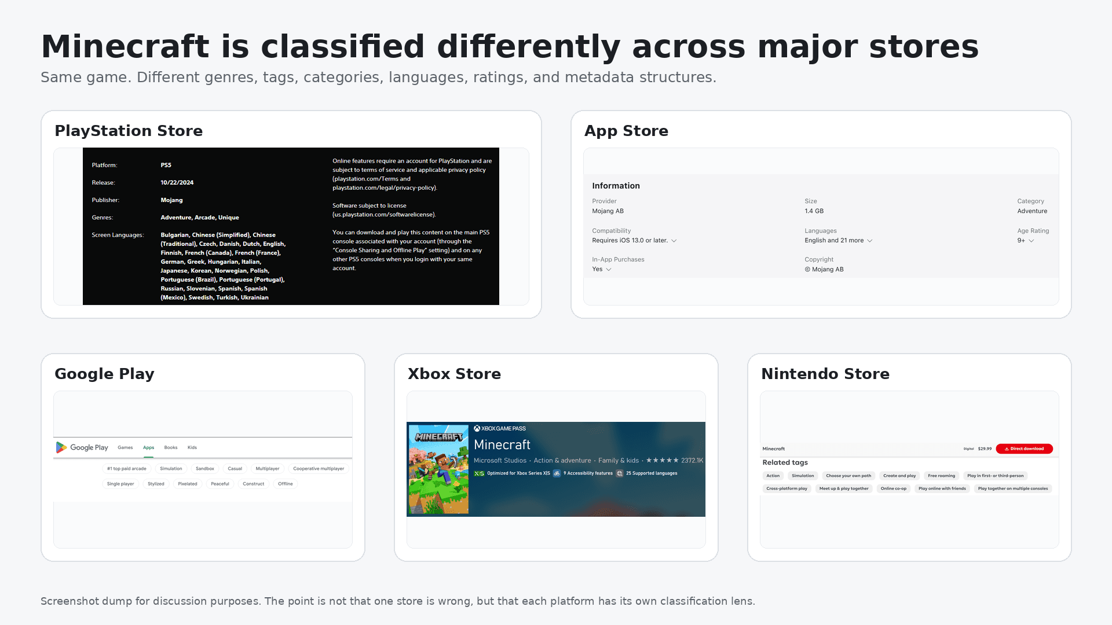
Task: Expand the Age Rating 9+ chevron
Action: (1031, 241)
